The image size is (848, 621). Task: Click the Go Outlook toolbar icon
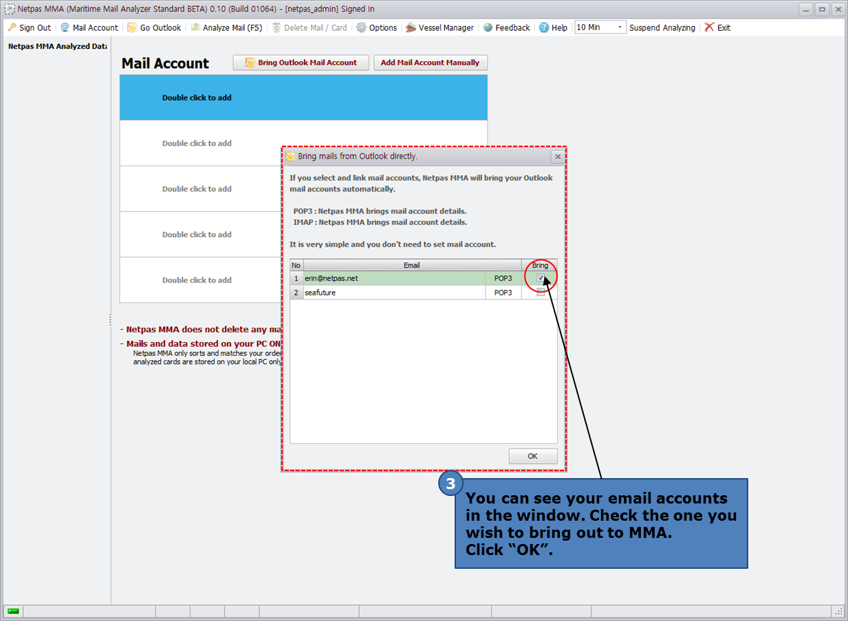point(132,27)
